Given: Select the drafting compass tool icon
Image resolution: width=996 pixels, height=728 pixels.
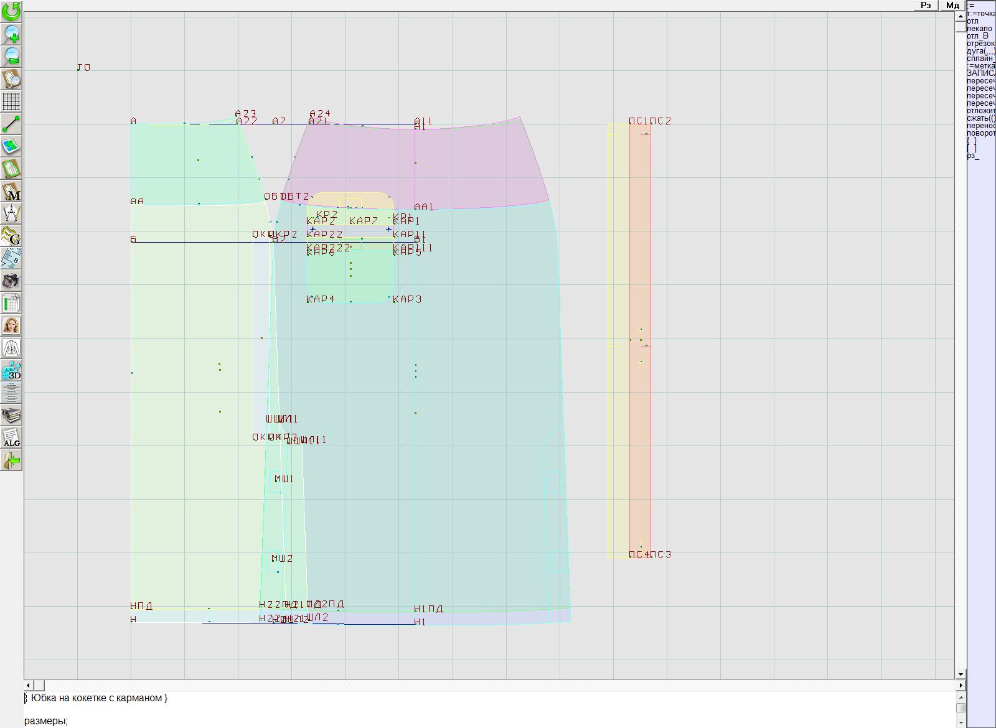Looking at the screenshot, I should (11, 214).
